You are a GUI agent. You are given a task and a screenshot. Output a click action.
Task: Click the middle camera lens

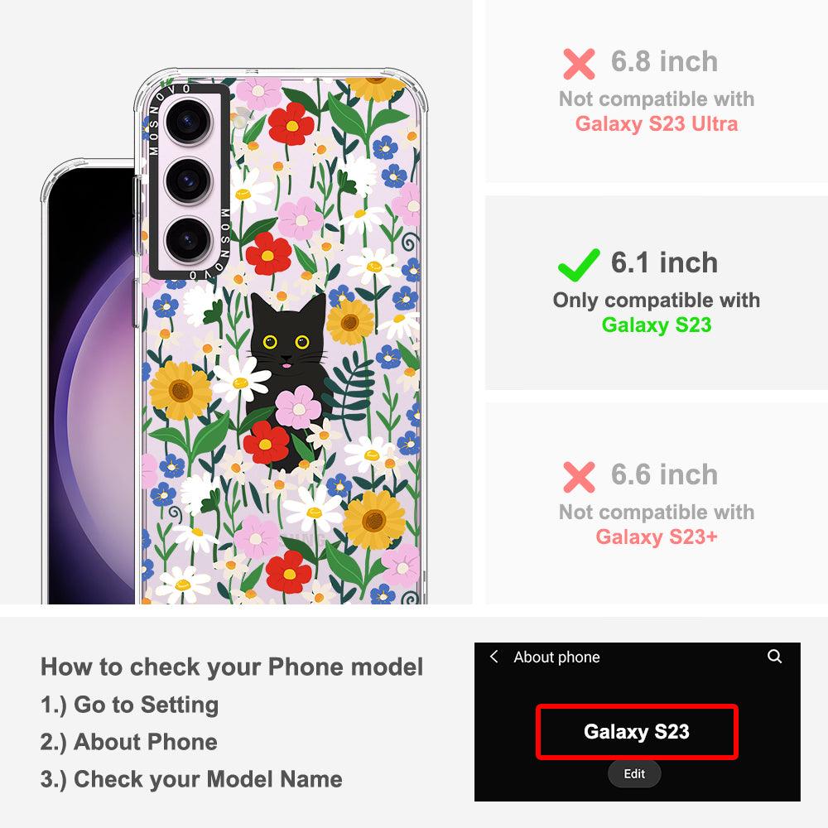pyautogui.click(x=189, y=181)
